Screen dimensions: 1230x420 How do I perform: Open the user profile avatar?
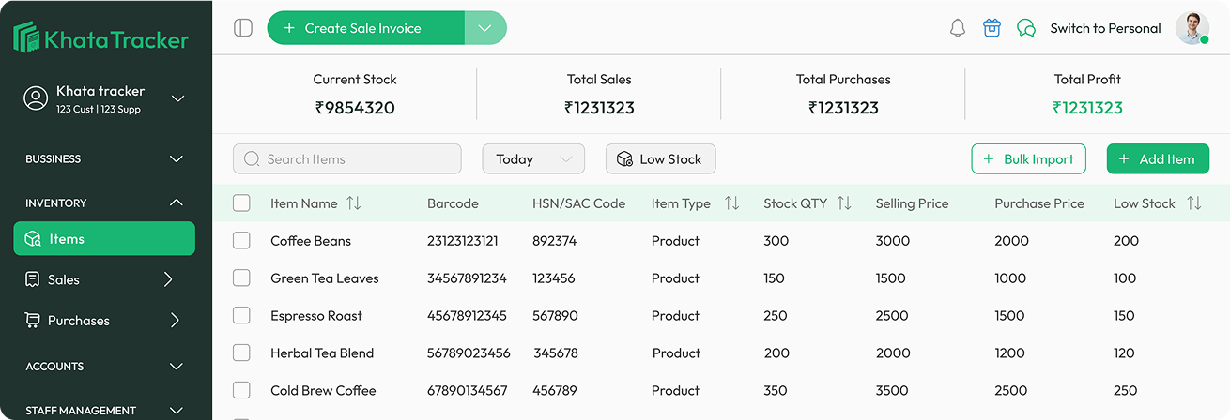1192,28
